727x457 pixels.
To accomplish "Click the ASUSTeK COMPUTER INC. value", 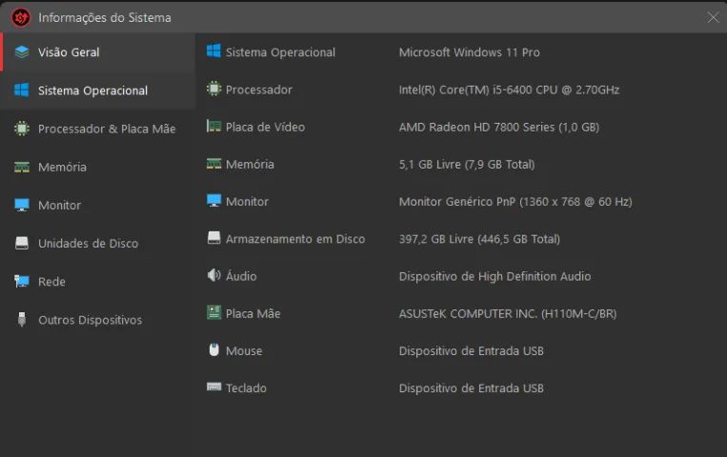I will 508,314.
